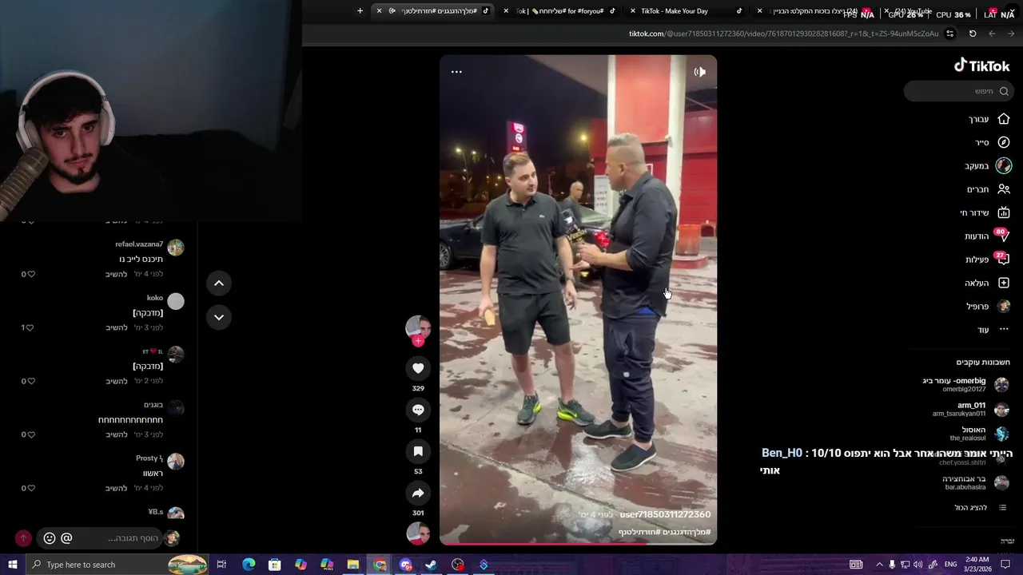The width and height of the screenshot is (1023, 575).
Task: Open the Upload plus icon in the sidebar
Action: tap(1004, 283)
